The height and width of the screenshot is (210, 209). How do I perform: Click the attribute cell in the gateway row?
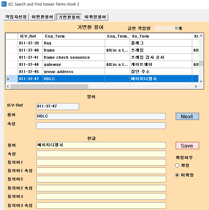click(x=118, y=64)
